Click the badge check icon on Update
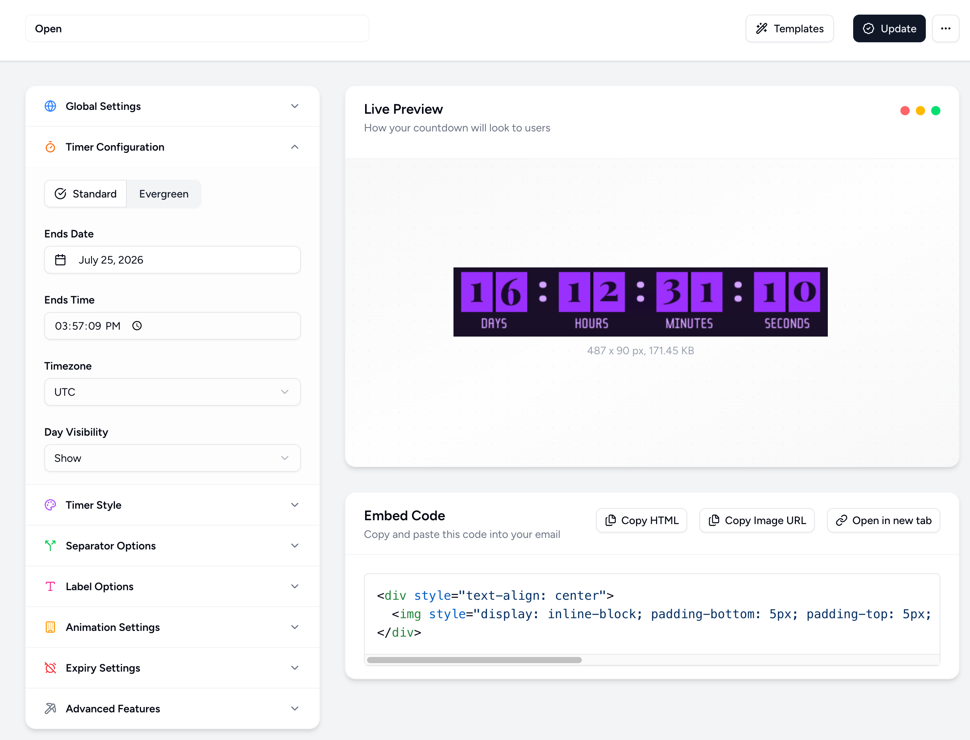 (x=868, y=29)
